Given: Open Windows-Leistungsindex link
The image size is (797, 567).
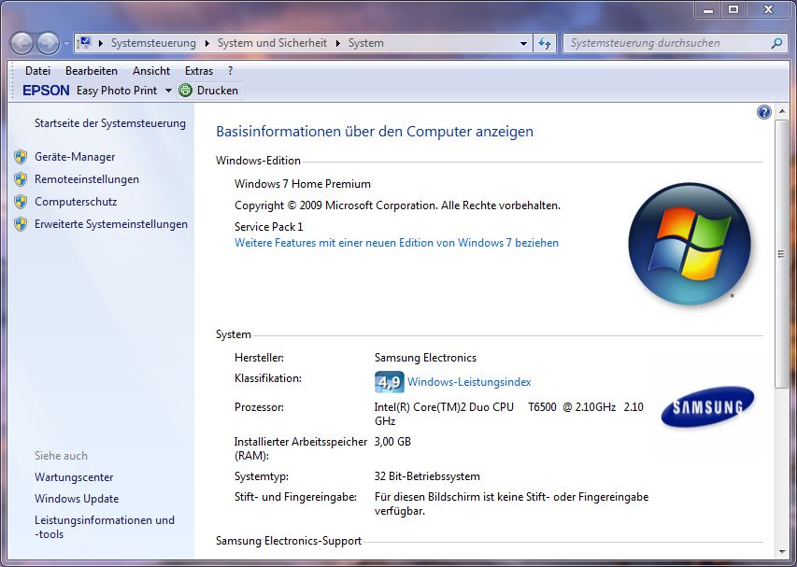Looking at the screenshot, I should click(x=469, y=382).
